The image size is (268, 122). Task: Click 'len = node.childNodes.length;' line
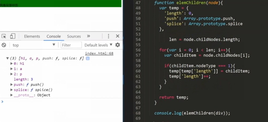[204, 39]
